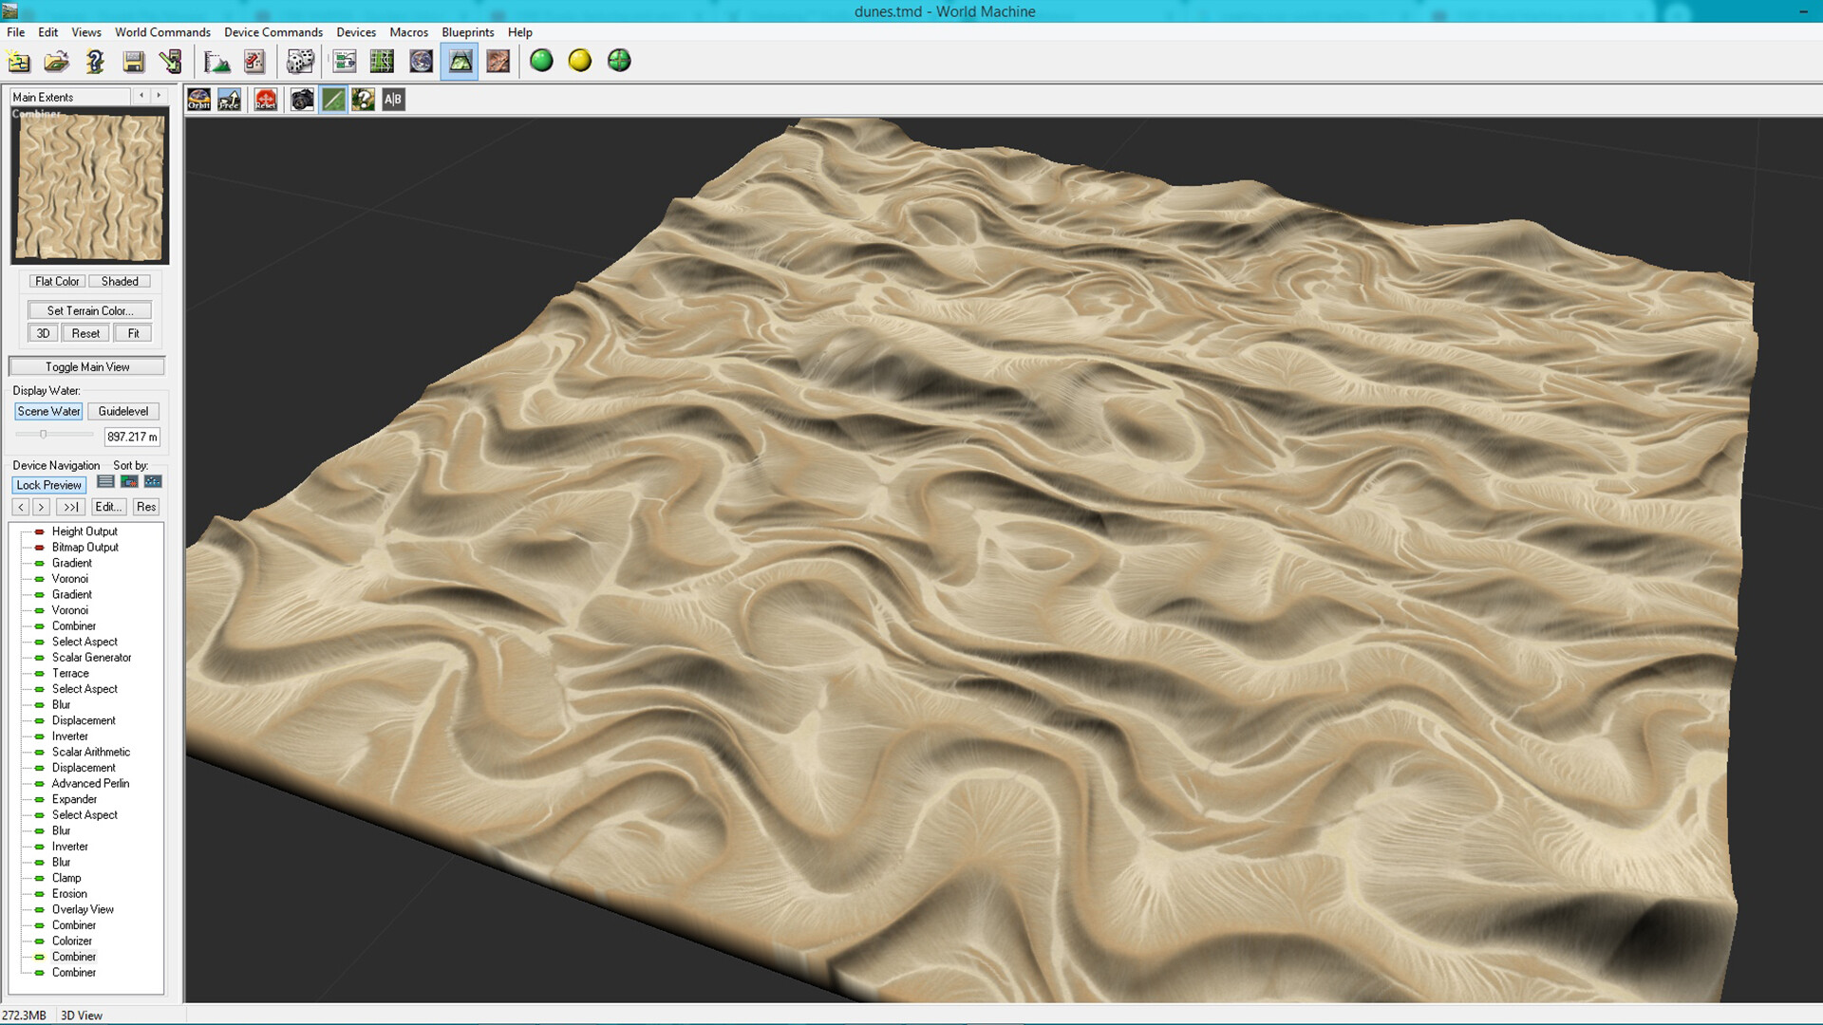Toggle the Lock Preview button
The width and height of the screenshot is (1823, 1025).
(49, 485)
